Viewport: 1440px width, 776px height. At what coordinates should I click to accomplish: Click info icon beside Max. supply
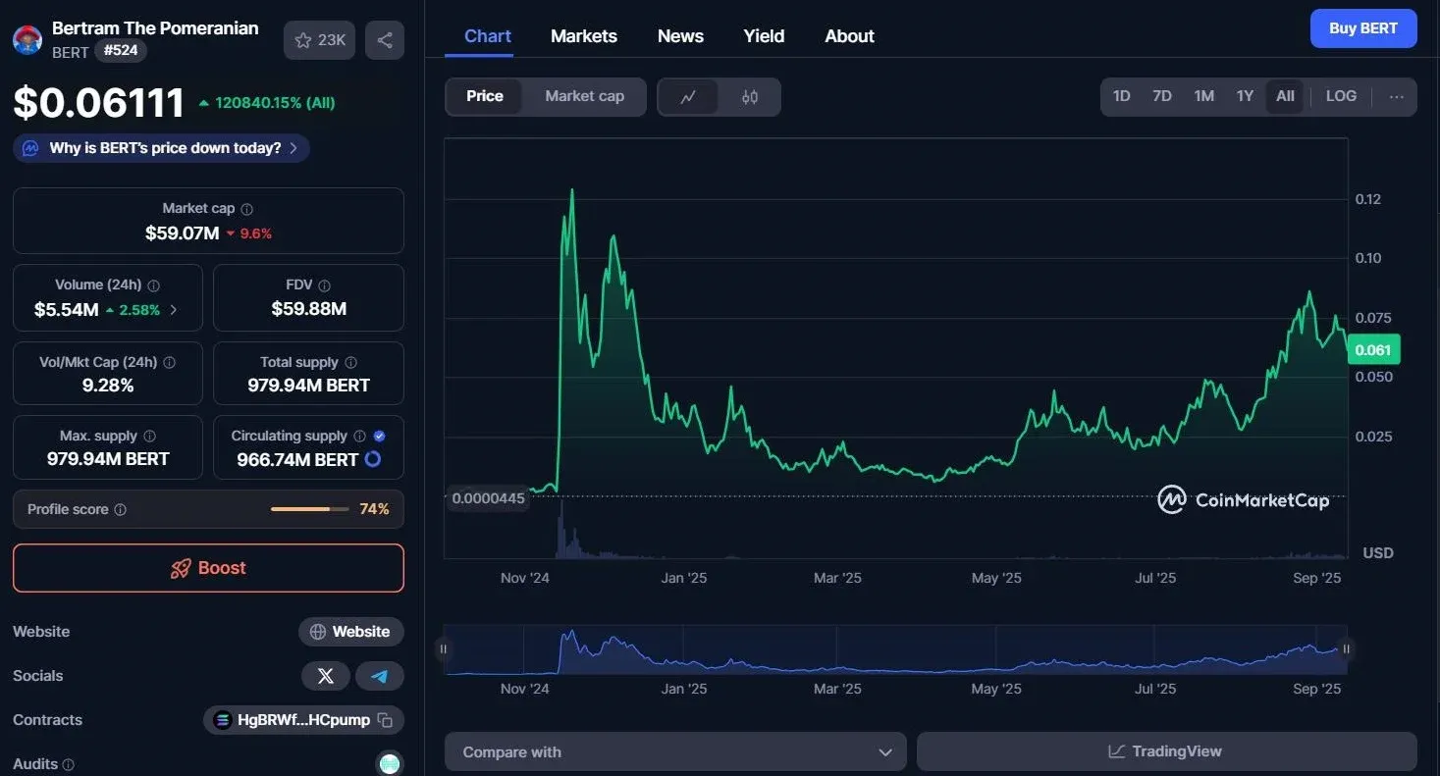[149, 437]
